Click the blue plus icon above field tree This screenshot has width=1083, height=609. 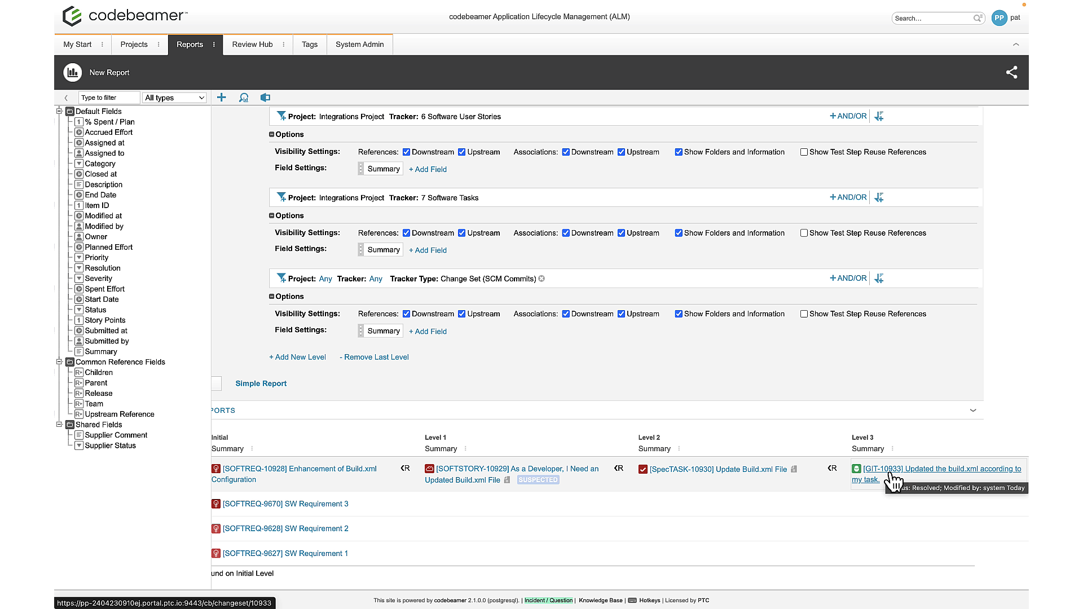(222, 98)
